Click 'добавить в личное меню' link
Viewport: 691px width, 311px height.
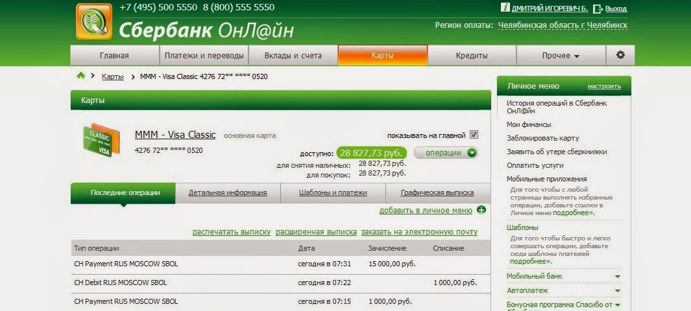(426, 211)
